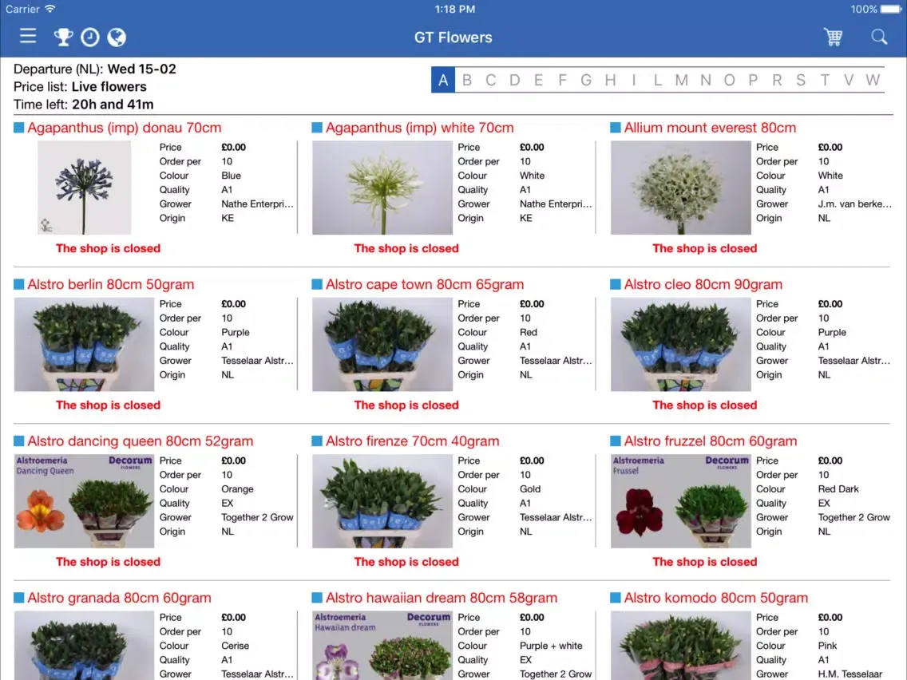
Task: View the Alstro fruzzel Decorum image
Action: coord(681,501)
